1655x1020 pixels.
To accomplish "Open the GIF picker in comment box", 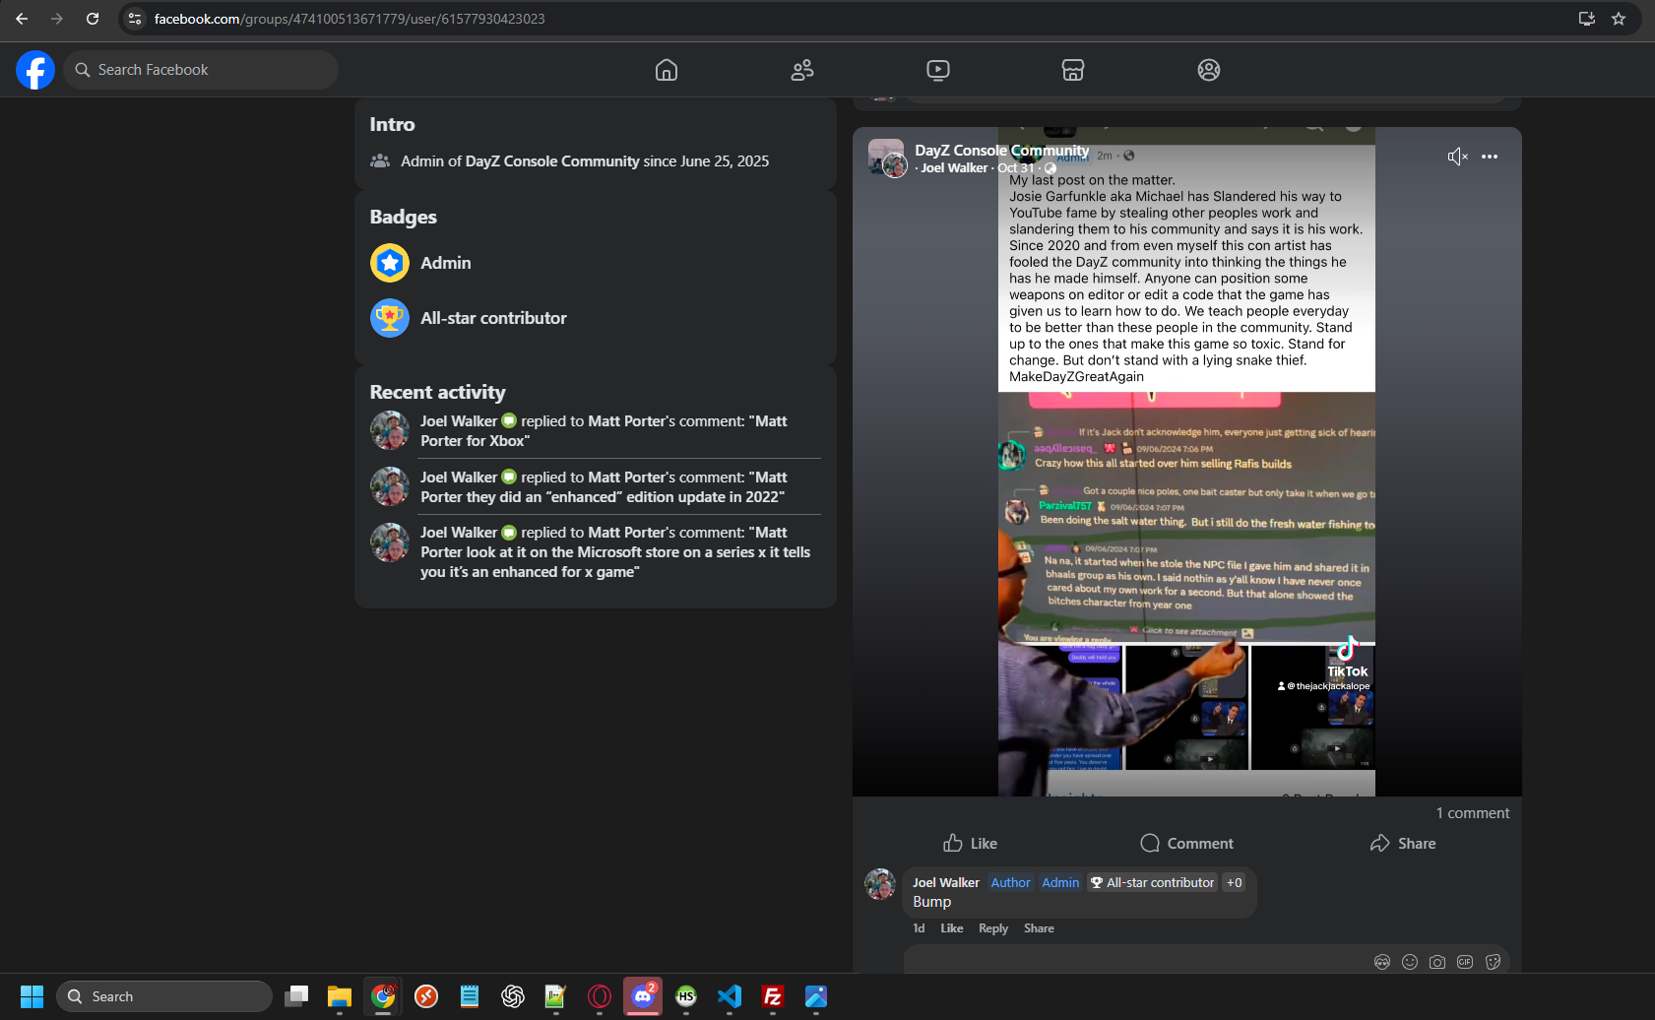I will tap(1465, 962).
